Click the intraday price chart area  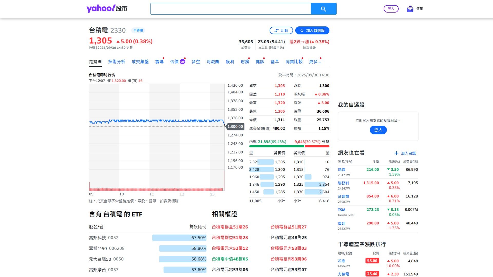(157, 137)
